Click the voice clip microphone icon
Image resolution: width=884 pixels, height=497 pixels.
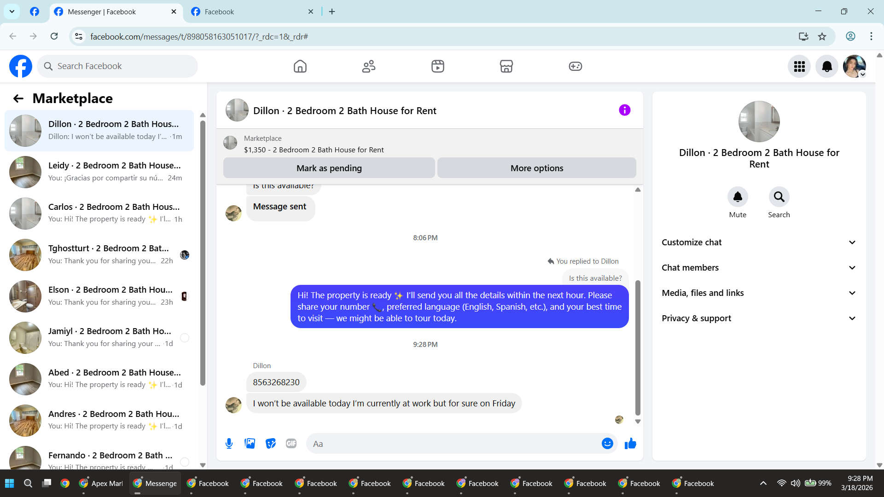coord(229,444)
